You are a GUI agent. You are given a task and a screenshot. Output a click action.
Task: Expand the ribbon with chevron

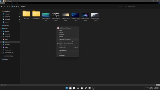click(x=157, y=3)
